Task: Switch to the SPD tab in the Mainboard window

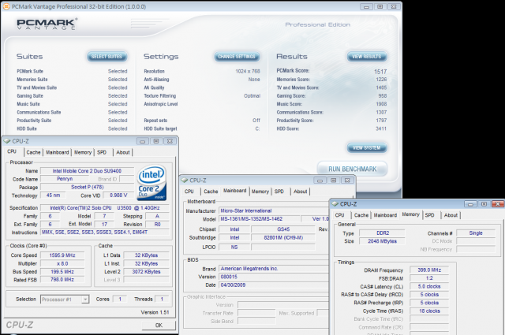Action: pyautogui.click(x=279, y=192)
